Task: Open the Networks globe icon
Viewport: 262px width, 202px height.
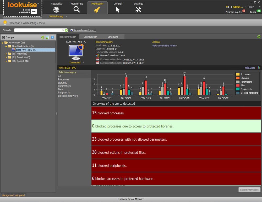Action: coord(56,9)
